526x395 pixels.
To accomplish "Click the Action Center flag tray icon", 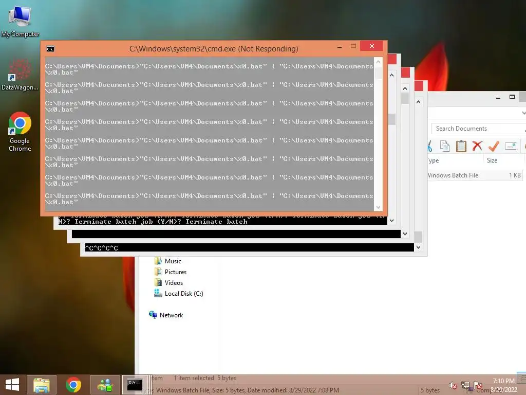I will (x=477, y=385).
